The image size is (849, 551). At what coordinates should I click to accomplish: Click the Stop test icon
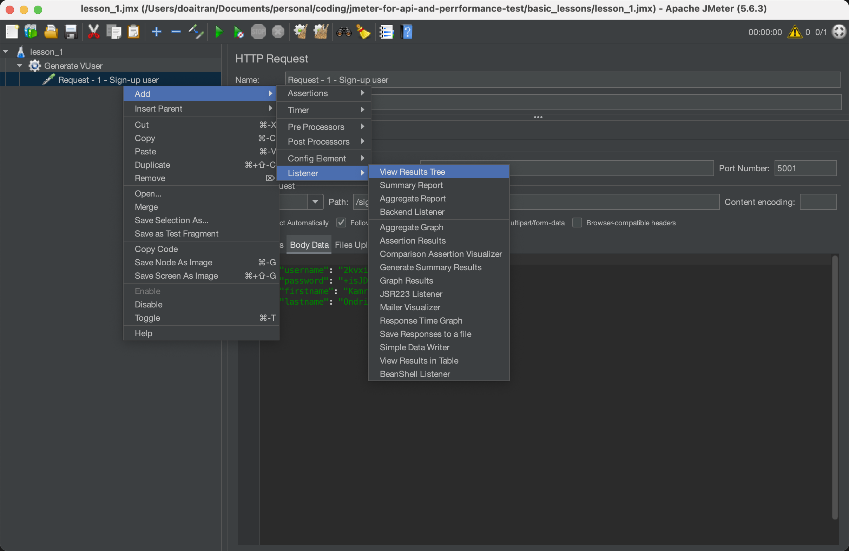coord(258,32)
